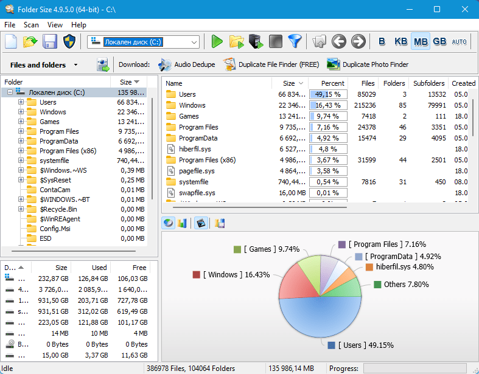This screenshot has width=479, height=374.
Task: Enable AUTO size units
Action: click(459, 41)
